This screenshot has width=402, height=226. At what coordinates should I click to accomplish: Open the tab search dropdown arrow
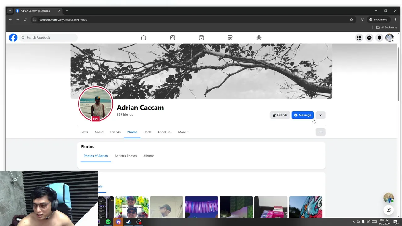[x=10, y=11]
